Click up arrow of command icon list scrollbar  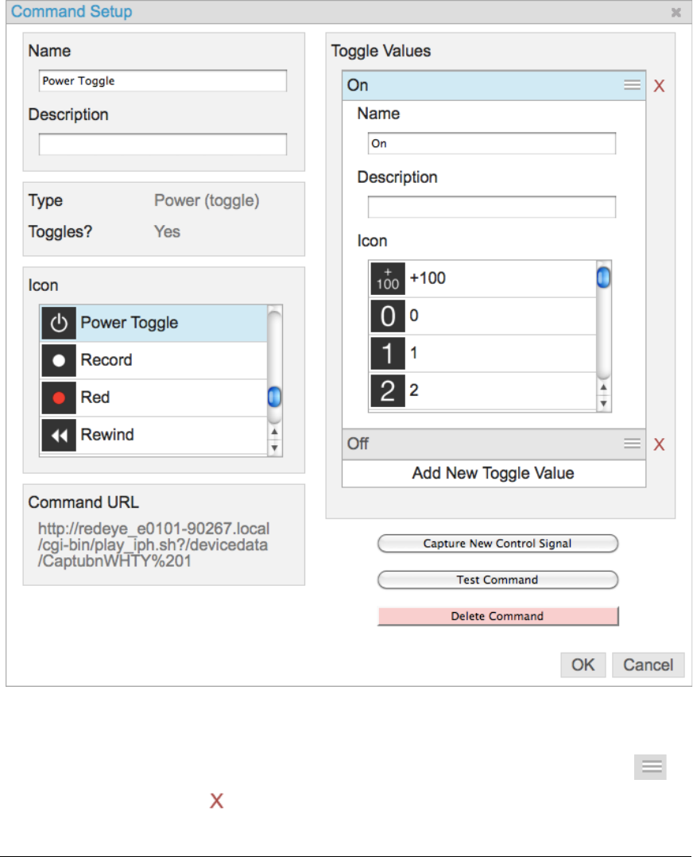point(274,432)
